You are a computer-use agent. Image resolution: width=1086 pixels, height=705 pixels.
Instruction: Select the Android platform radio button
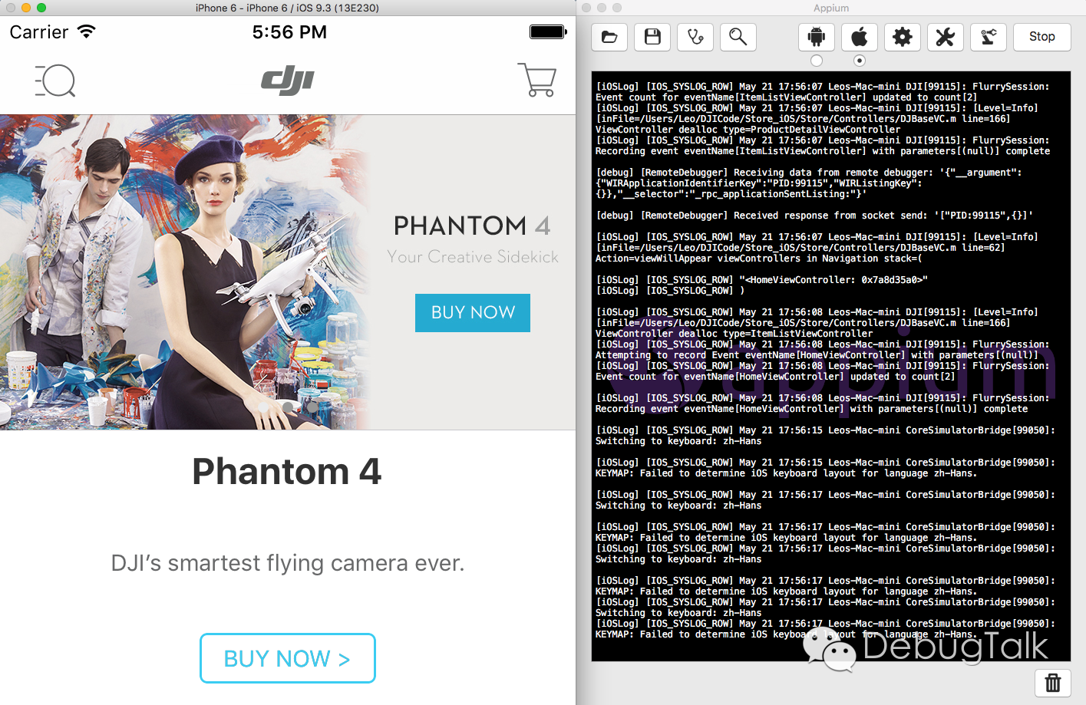(817, 61)
